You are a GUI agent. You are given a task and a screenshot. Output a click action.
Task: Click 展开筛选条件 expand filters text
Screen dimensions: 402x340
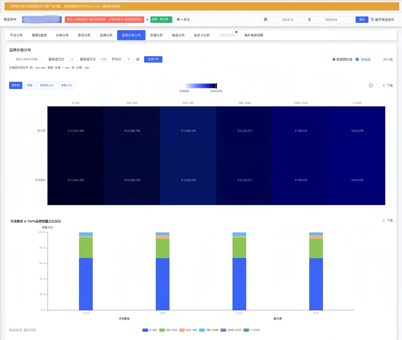pos(384,20)
